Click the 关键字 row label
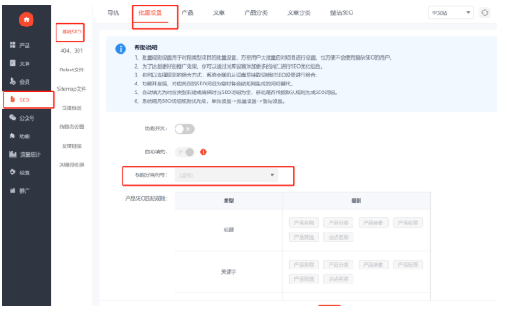The width and height of the screenshot is (505, 317). [228, 272]
